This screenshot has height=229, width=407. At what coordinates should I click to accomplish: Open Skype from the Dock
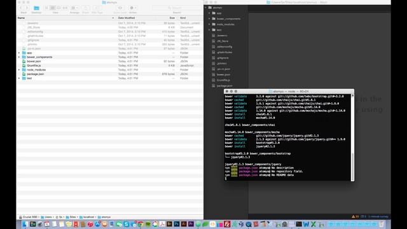[x=126, y=225]
